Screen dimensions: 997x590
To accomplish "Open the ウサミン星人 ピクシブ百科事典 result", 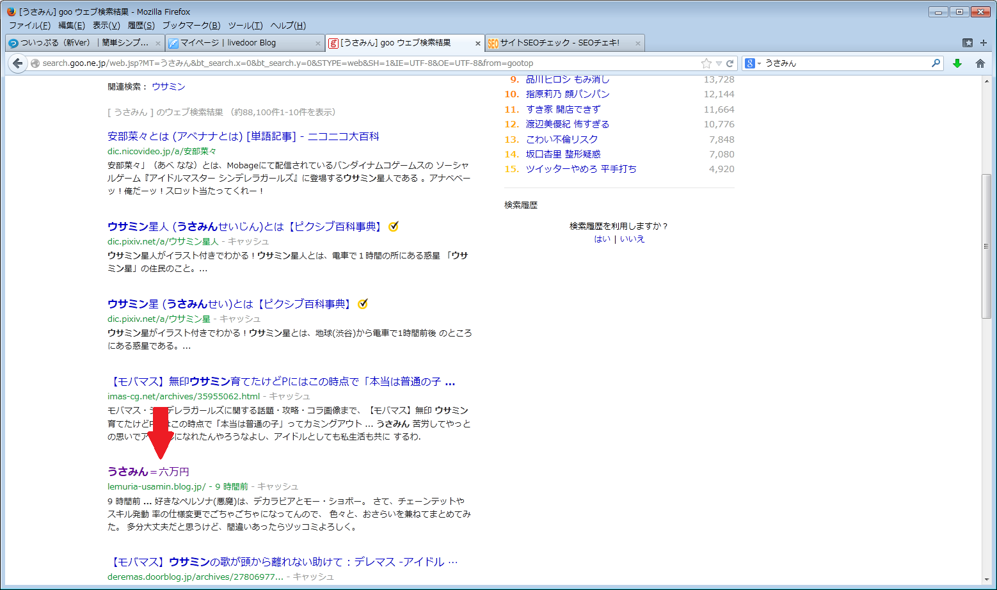I will (x=246, y=227).
